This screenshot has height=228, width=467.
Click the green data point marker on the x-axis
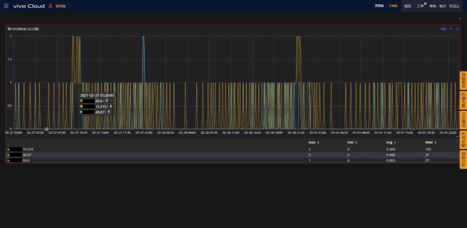(47, 129)
